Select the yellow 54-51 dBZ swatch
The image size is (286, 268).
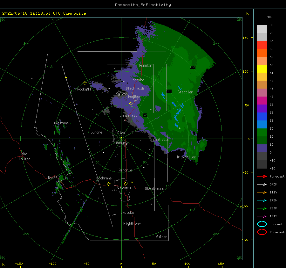click(x=262, y=69)
